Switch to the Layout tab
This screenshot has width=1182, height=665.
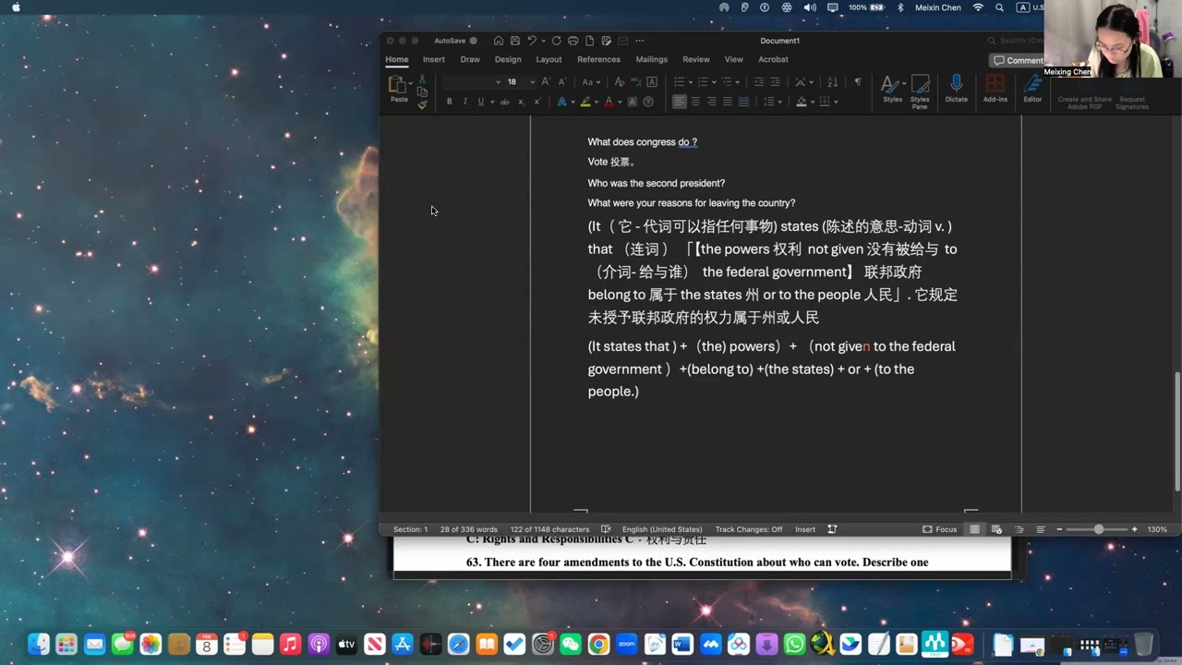[549, 59]
